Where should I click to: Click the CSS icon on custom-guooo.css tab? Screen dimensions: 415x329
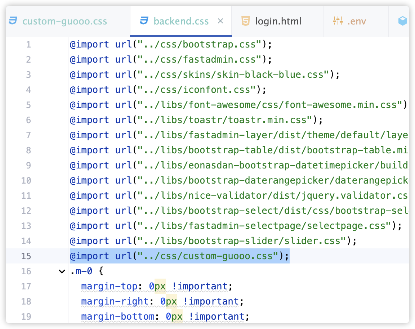13,21
